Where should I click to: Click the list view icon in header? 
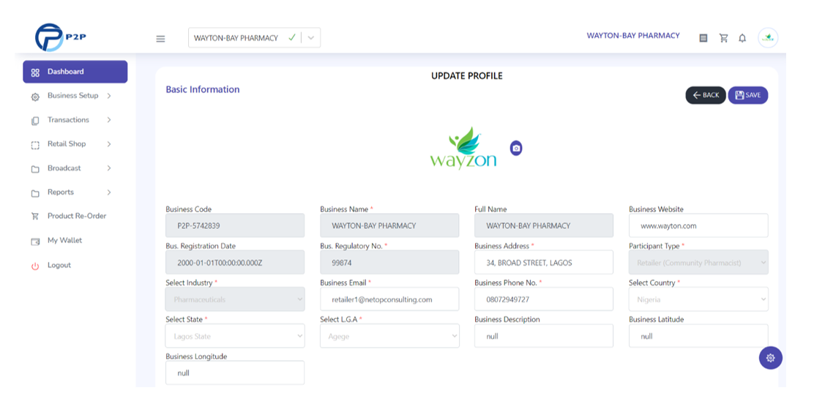(703, 38)
